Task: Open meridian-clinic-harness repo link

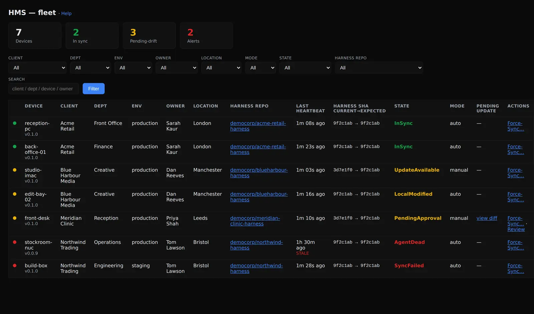Action: [255, 221]
